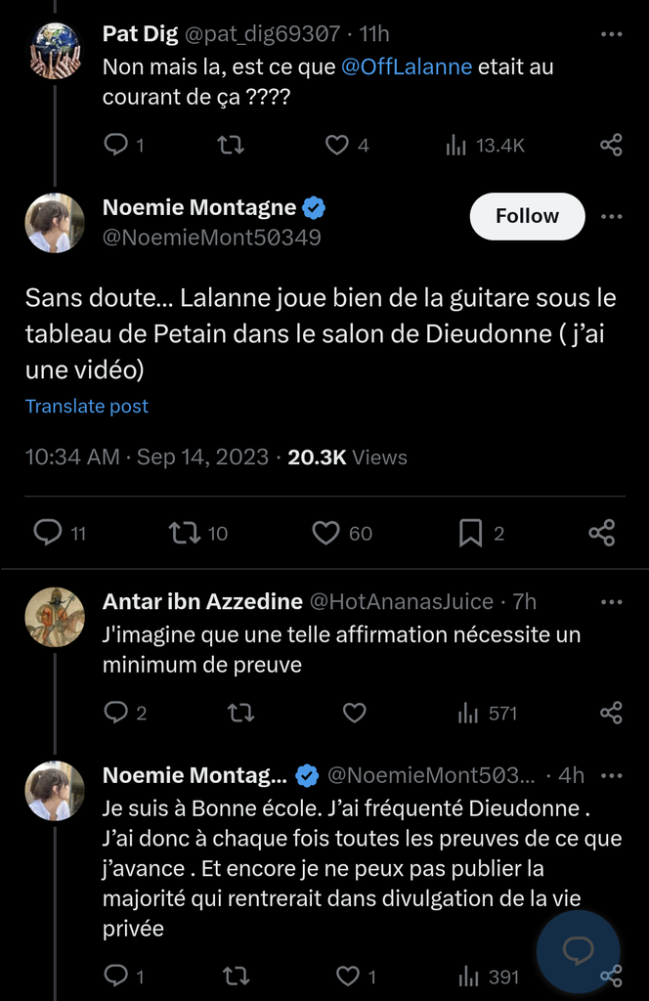Like Antar ibn Azzedine's reply
This screenshot has height=1001, width=649.
[x=354, y=714]
